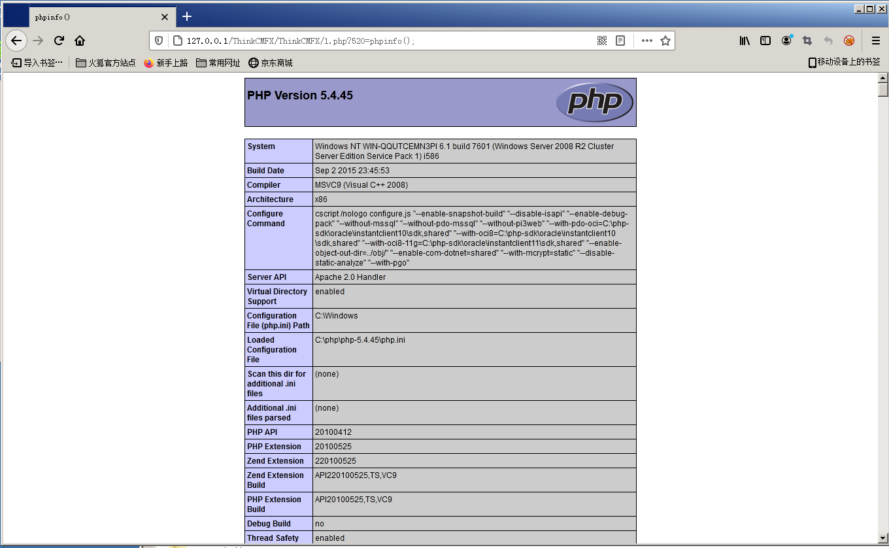Reload the current page

click(59, 41)
